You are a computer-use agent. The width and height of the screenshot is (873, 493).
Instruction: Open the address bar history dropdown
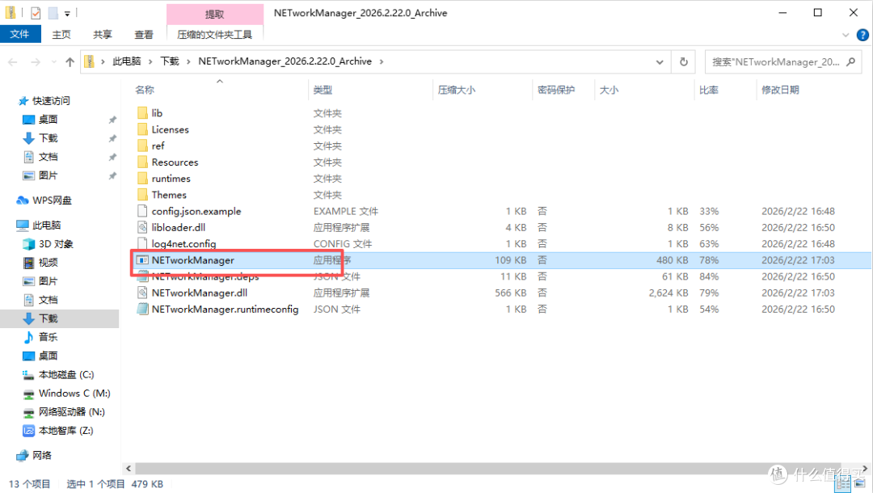(x=660, y=61)
